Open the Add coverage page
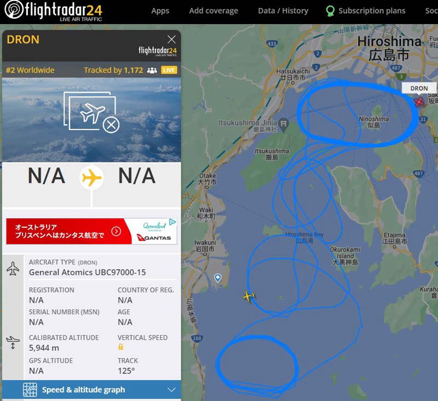Image resolution: width=438 pixels, height=401 pixels. tap(214, 10)
